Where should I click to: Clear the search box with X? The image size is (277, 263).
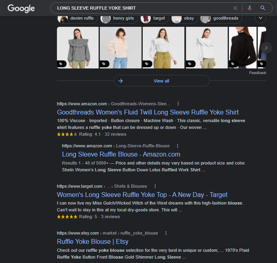click(235, 8)
